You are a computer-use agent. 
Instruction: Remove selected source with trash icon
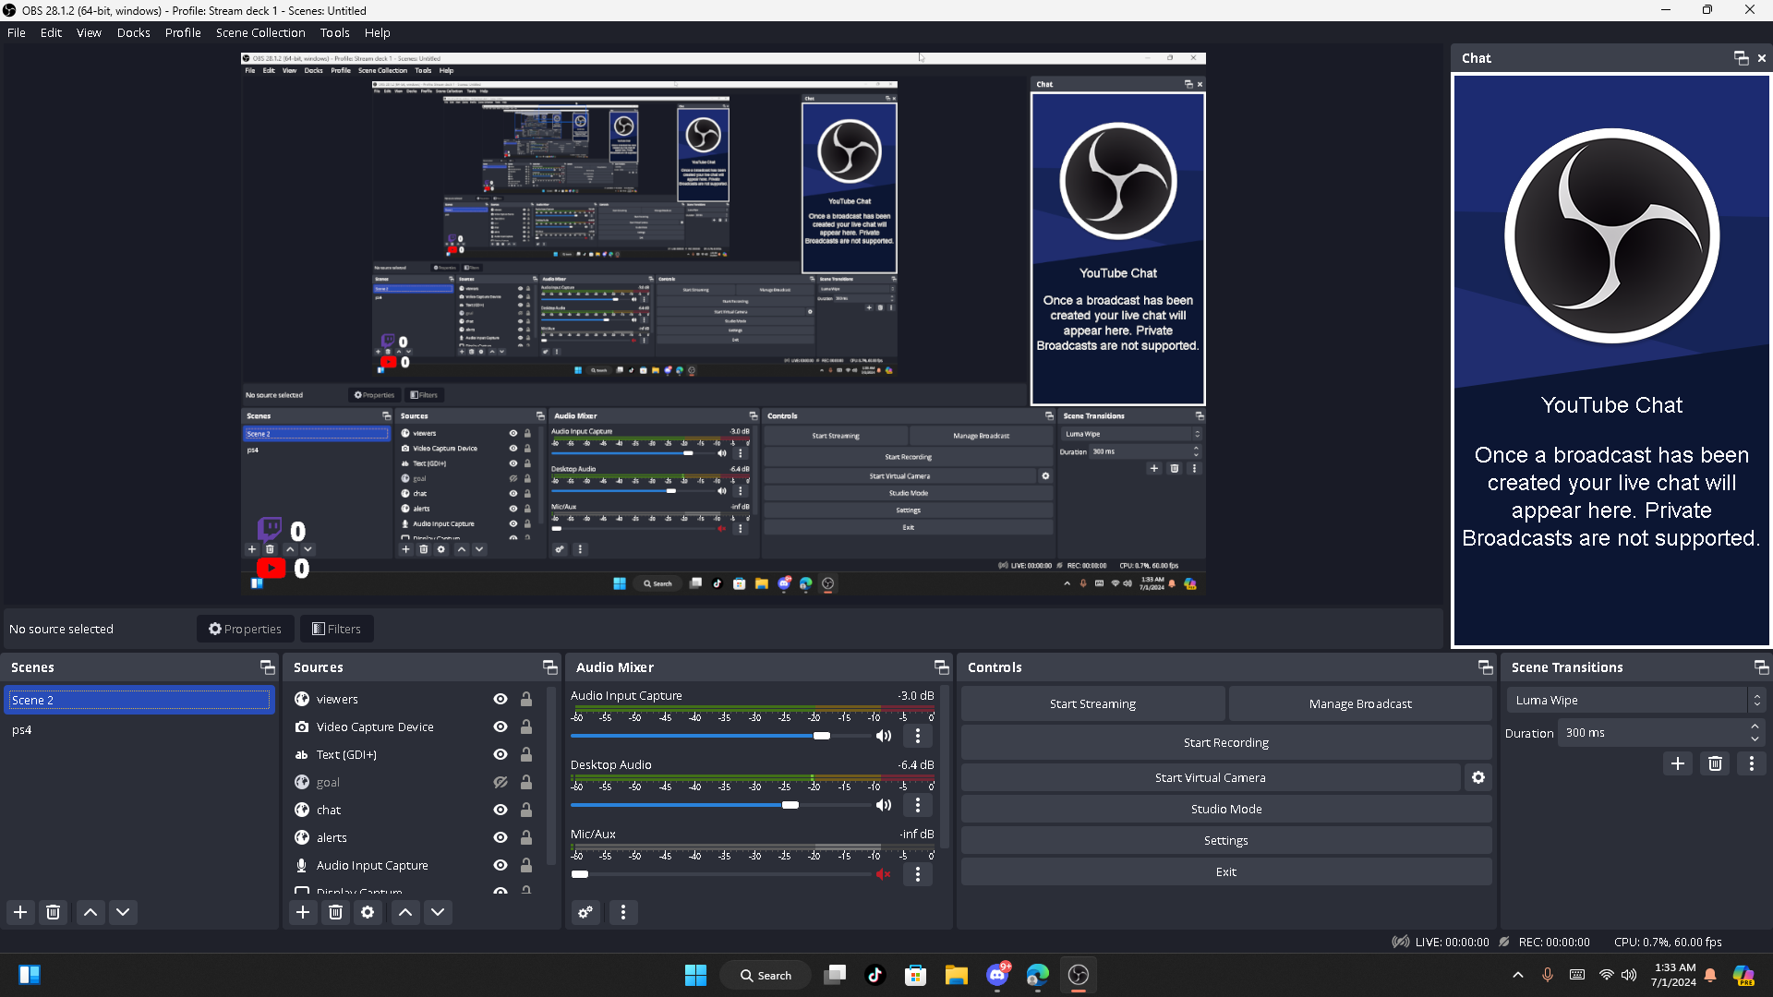click(x=336, y=912)
